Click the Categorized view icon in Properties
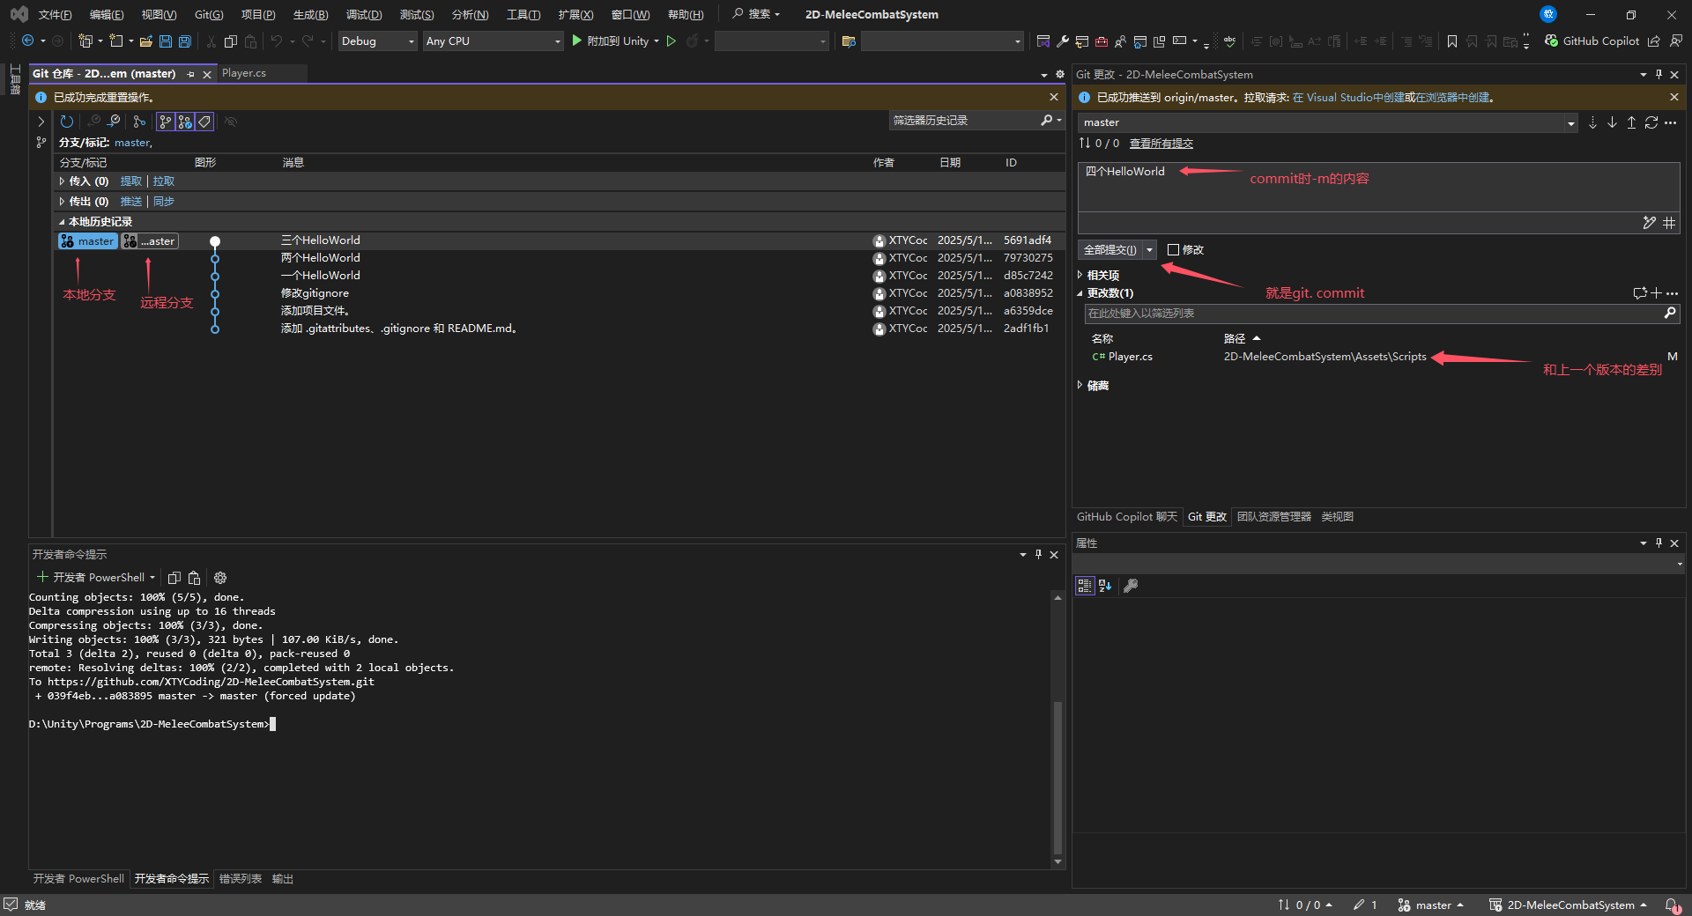The height and width of the screenshot is (916, 1692). [x=1085, y=586]
